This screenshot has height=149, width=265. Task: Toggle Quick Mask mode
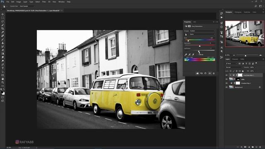coord(2,97)
